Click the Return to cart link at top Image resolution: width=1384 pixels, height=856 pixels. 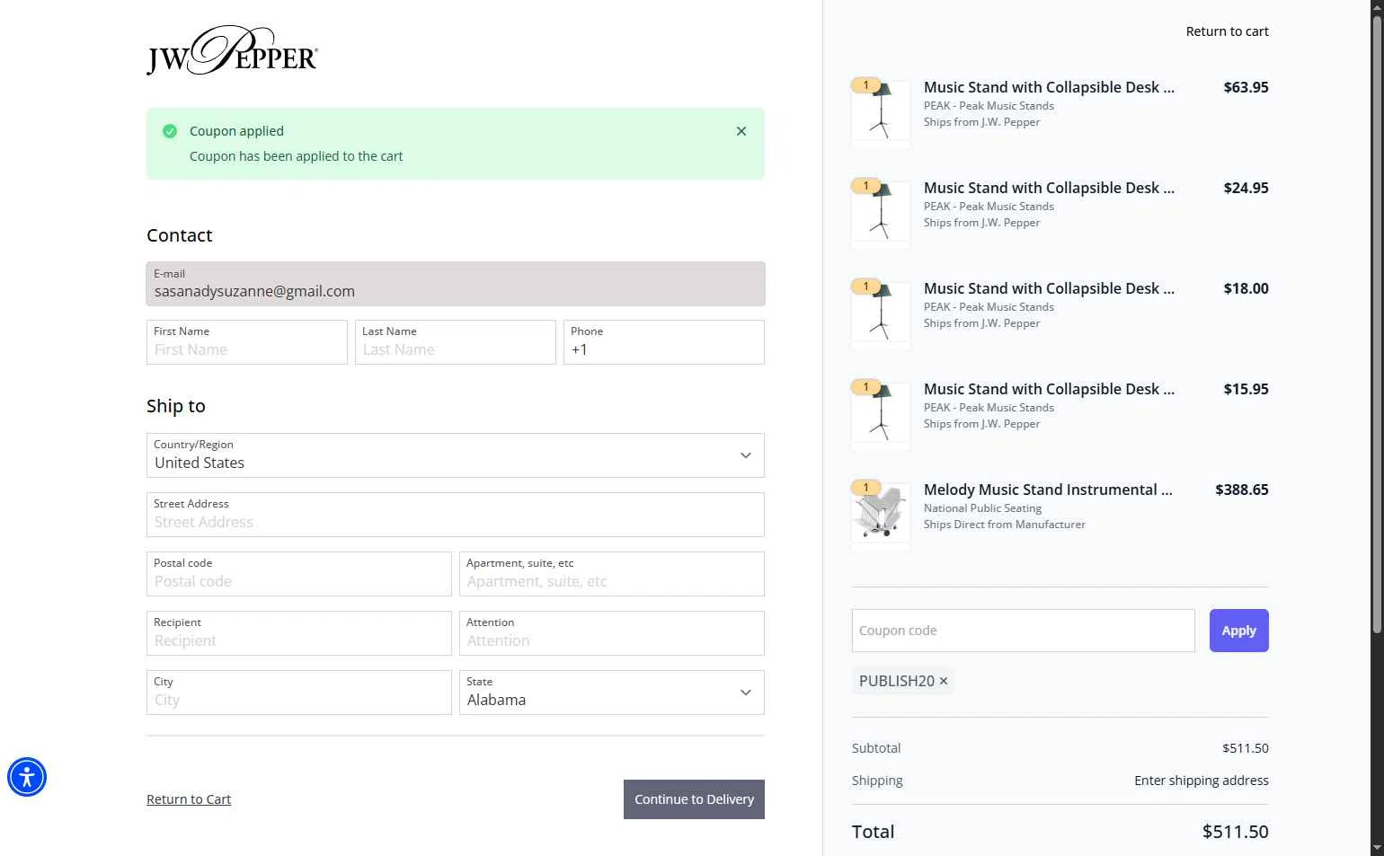tap(1227, 31)
